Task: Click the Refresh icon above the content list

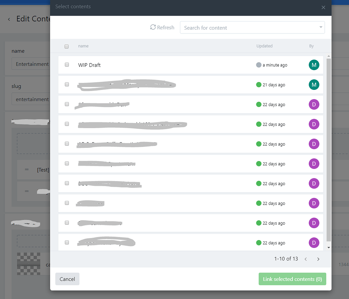Action: (153, 27)
